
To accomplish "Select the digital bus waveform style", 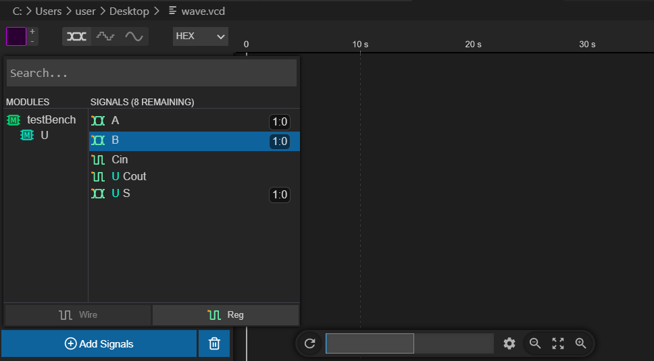I will click(x=77, y=36).
